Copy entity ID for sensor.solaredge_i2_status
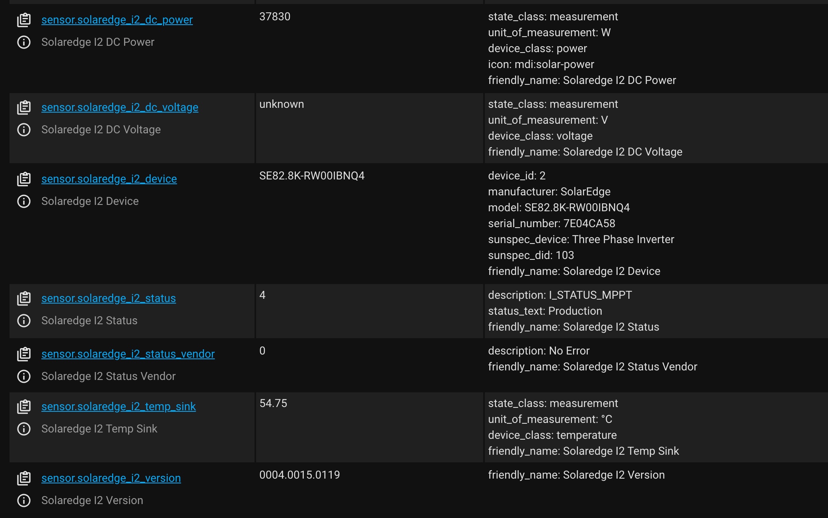This screenshot has height=518, width=828. pyautogui.click(x=24, y=298)
